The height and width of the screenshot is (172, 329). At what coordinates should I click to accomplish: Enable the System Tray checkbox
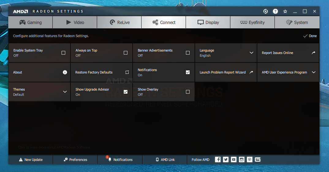(63, 53)
